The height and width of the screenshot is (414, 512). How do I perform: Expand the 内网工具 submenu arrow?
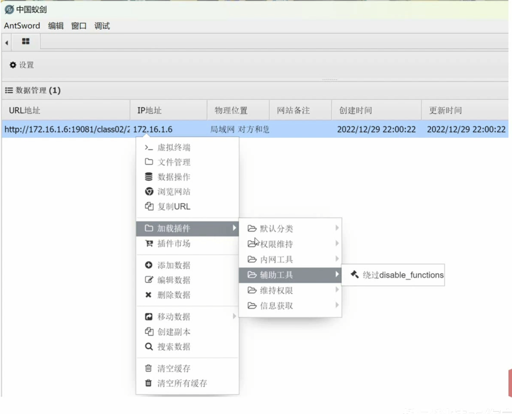point(337,259)
